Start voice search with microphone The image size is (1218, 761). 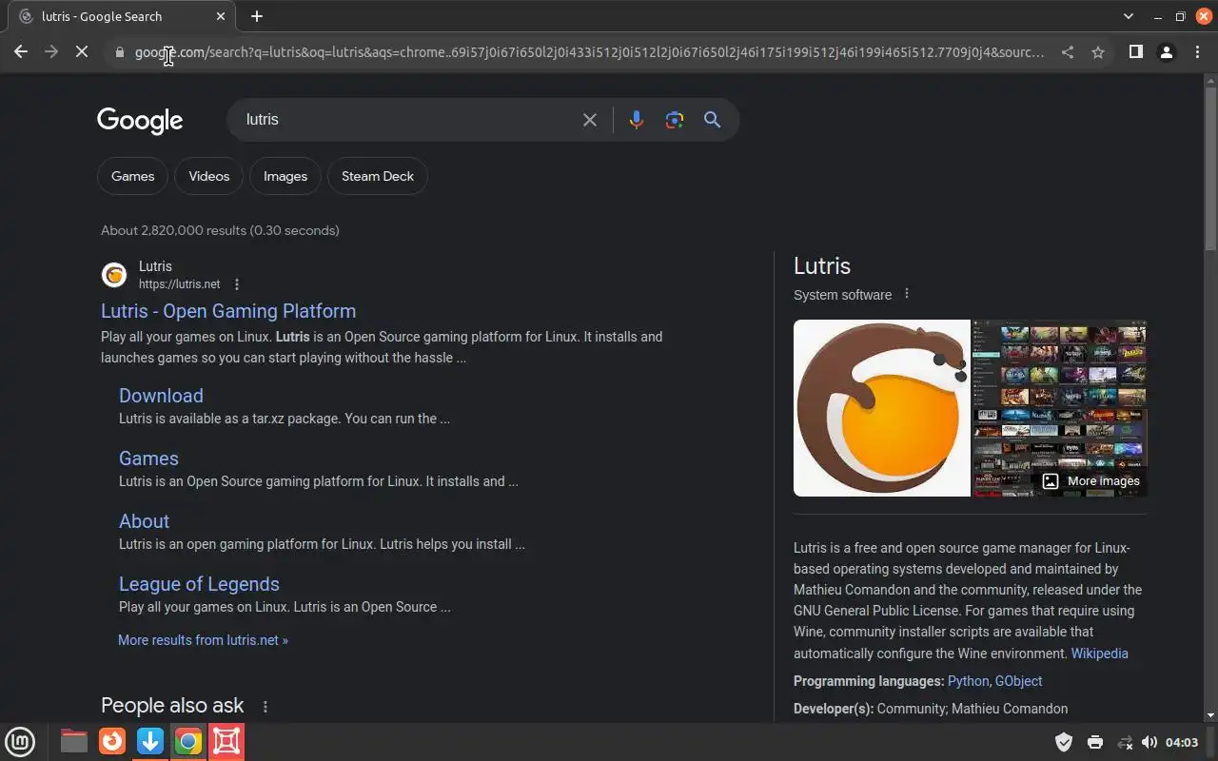(637, 120)
